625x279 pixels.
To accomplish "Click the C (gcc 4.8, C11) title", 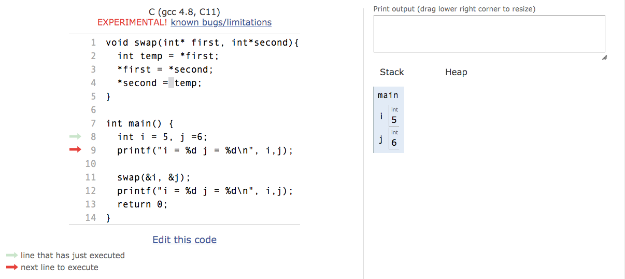I will pyautogui.click(x=184, y=11).
